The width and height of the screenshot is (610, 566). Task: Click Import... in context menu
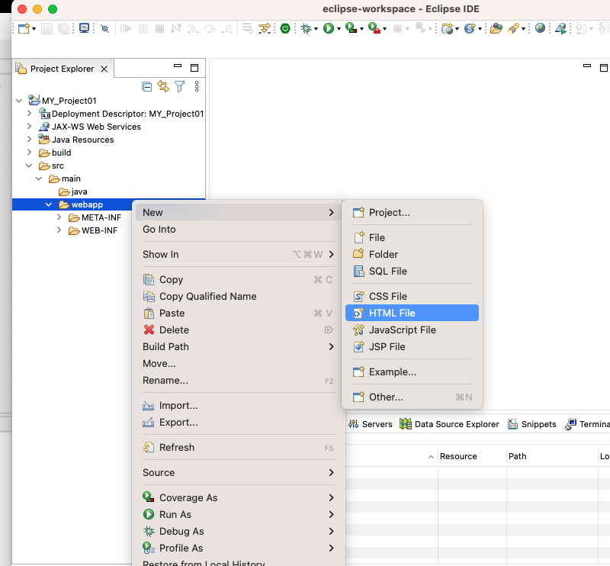239,406
